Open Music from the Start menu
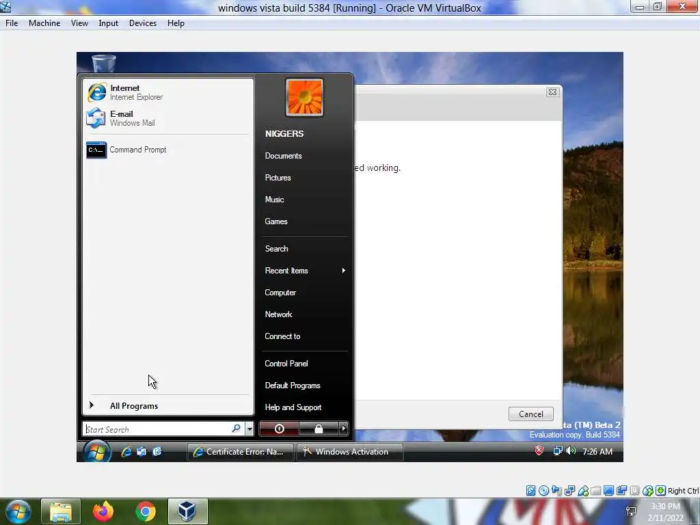700x525 pixels. pyautogui.click(x=274, y=200)
